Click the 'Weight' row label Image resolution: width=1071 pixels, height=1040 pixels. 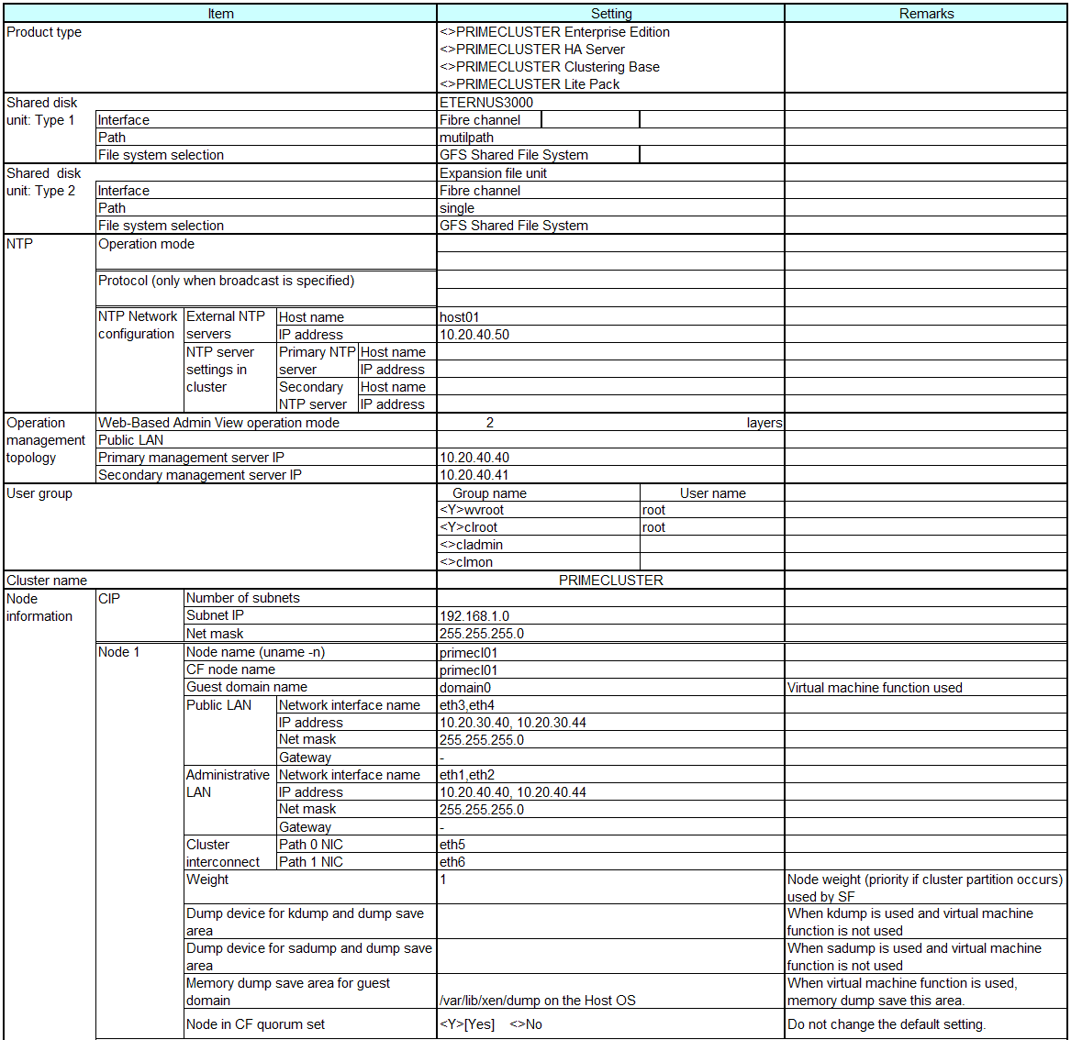tap(207, 880)
